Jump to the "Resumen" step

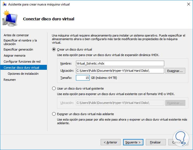click(10, 80)
